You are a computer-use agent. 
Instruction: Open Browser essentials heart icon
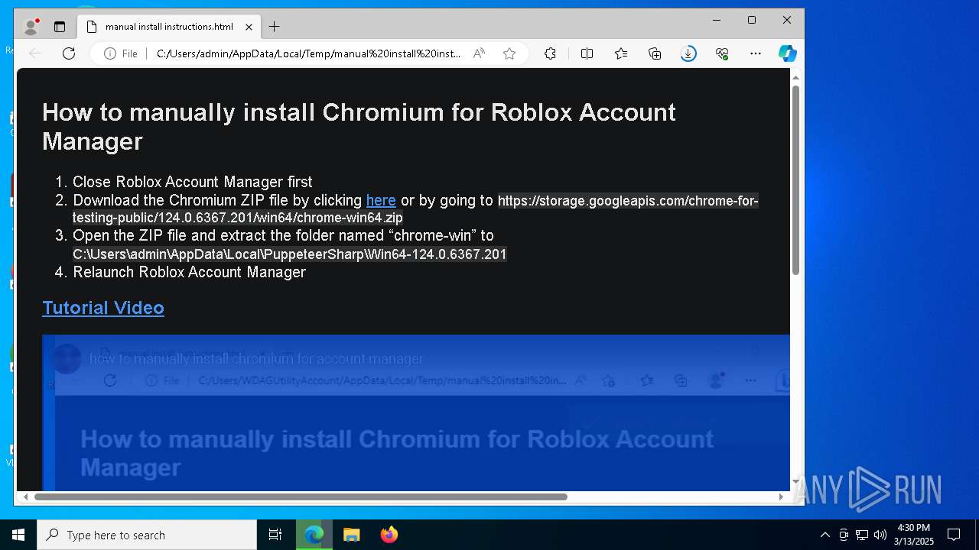tap(722, 53)
